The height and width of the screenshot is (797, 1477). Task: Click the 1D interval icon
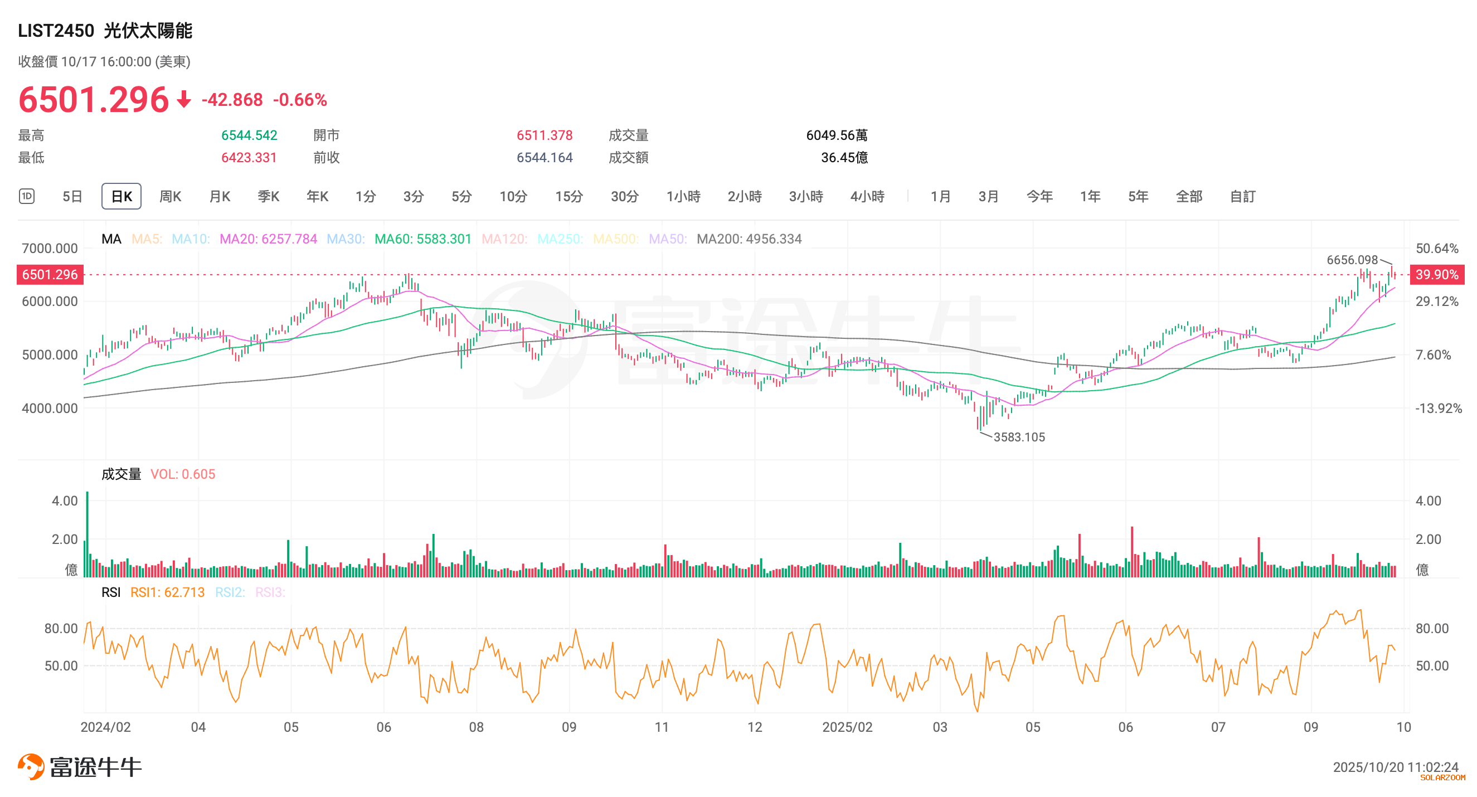[x=27, y=196]
